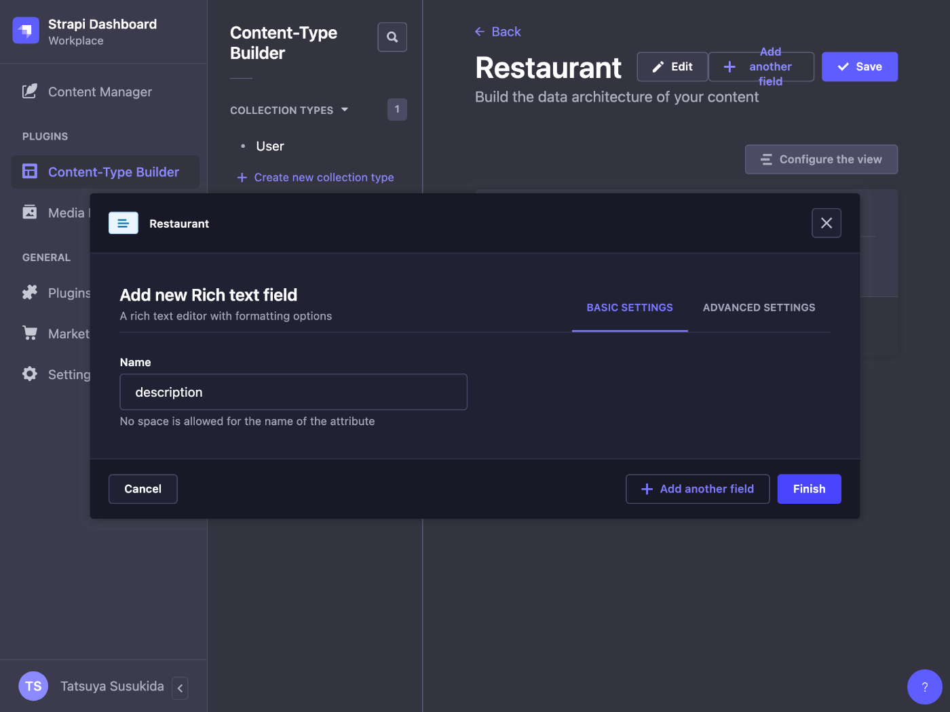Click Add another field in modal footer

tap(698, 489)
